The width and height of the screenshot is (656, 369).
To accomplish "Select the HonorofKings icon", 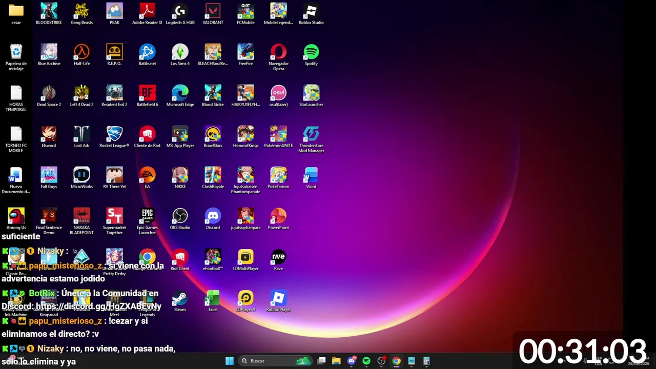I will (x=245, y=137).
